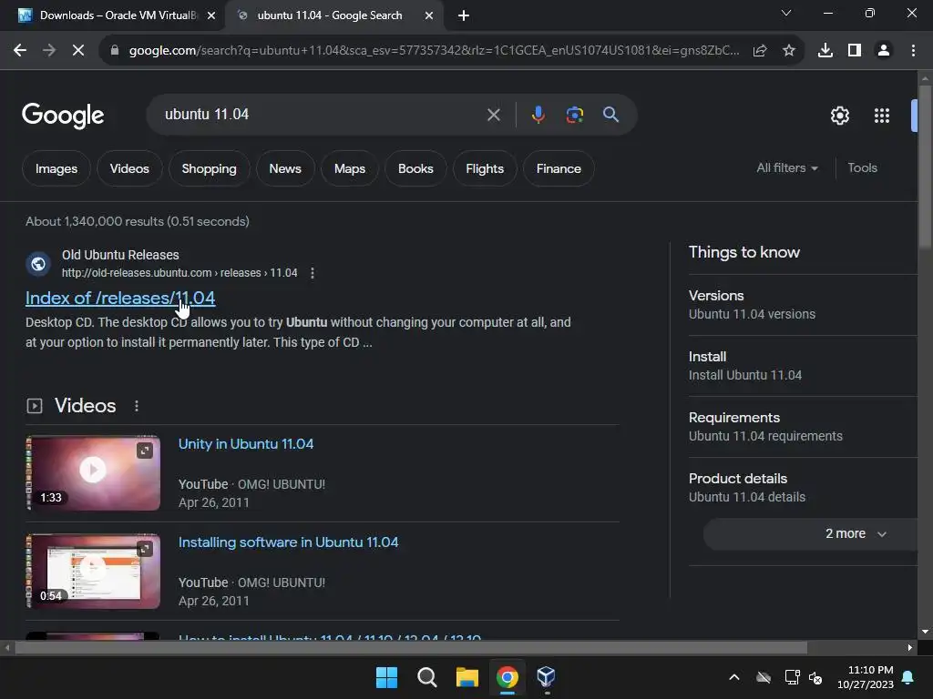Click the magnifier search button

click(x=610, y=115)
